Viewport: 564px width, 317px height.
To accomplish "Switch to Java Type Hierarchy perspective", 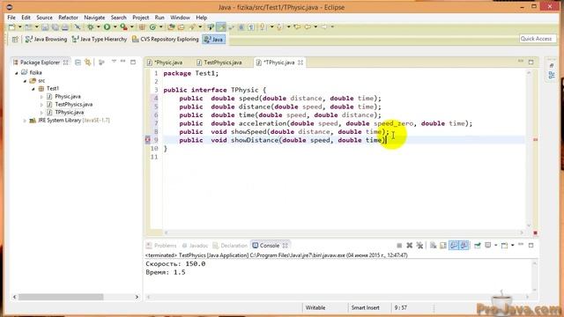I will tap(100, 39).
